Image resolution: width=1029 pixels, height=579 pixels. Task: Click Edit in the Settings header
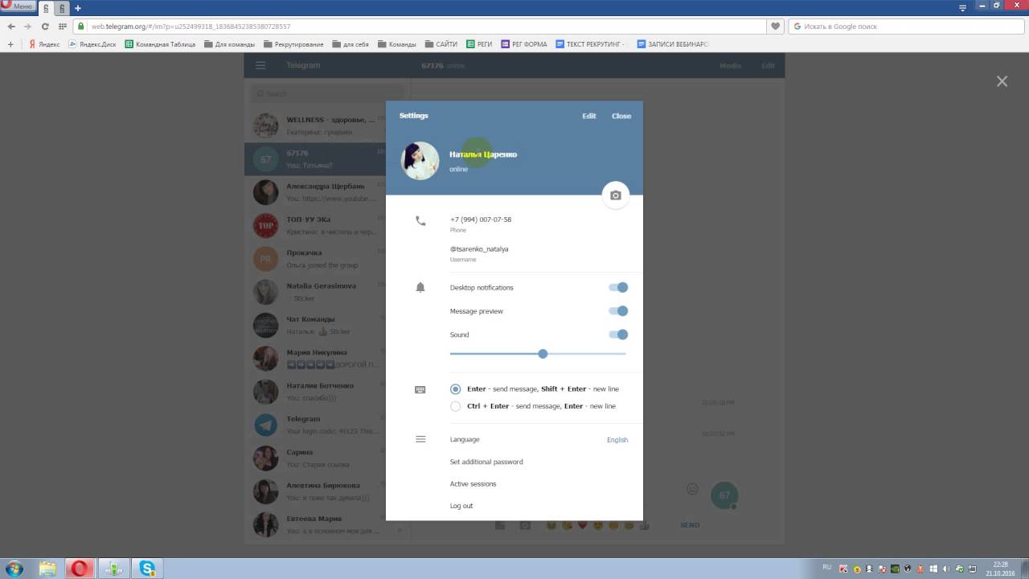(589, 116)
